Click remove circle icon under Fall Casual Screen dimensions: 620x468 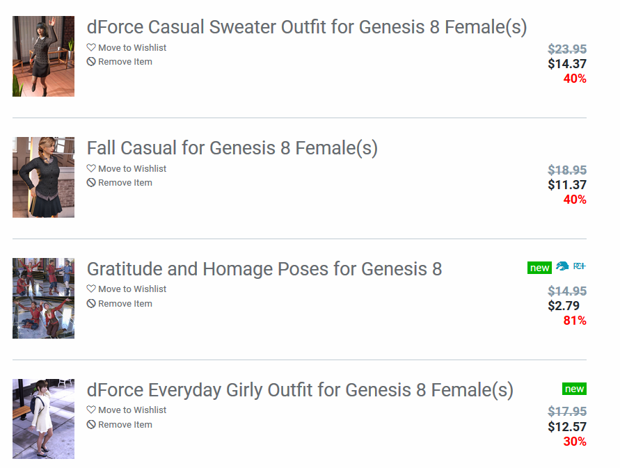tap(91, 183)
